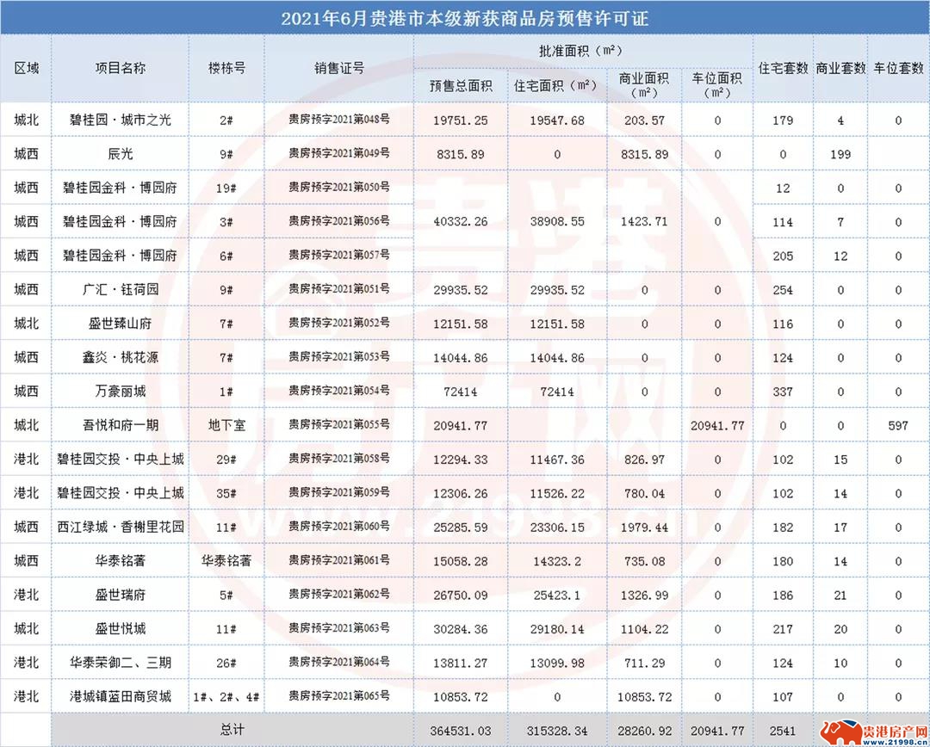
Task: Click permit number 贵房预字2021第057号
Action: pyautogui.click(x=338, y=255)
